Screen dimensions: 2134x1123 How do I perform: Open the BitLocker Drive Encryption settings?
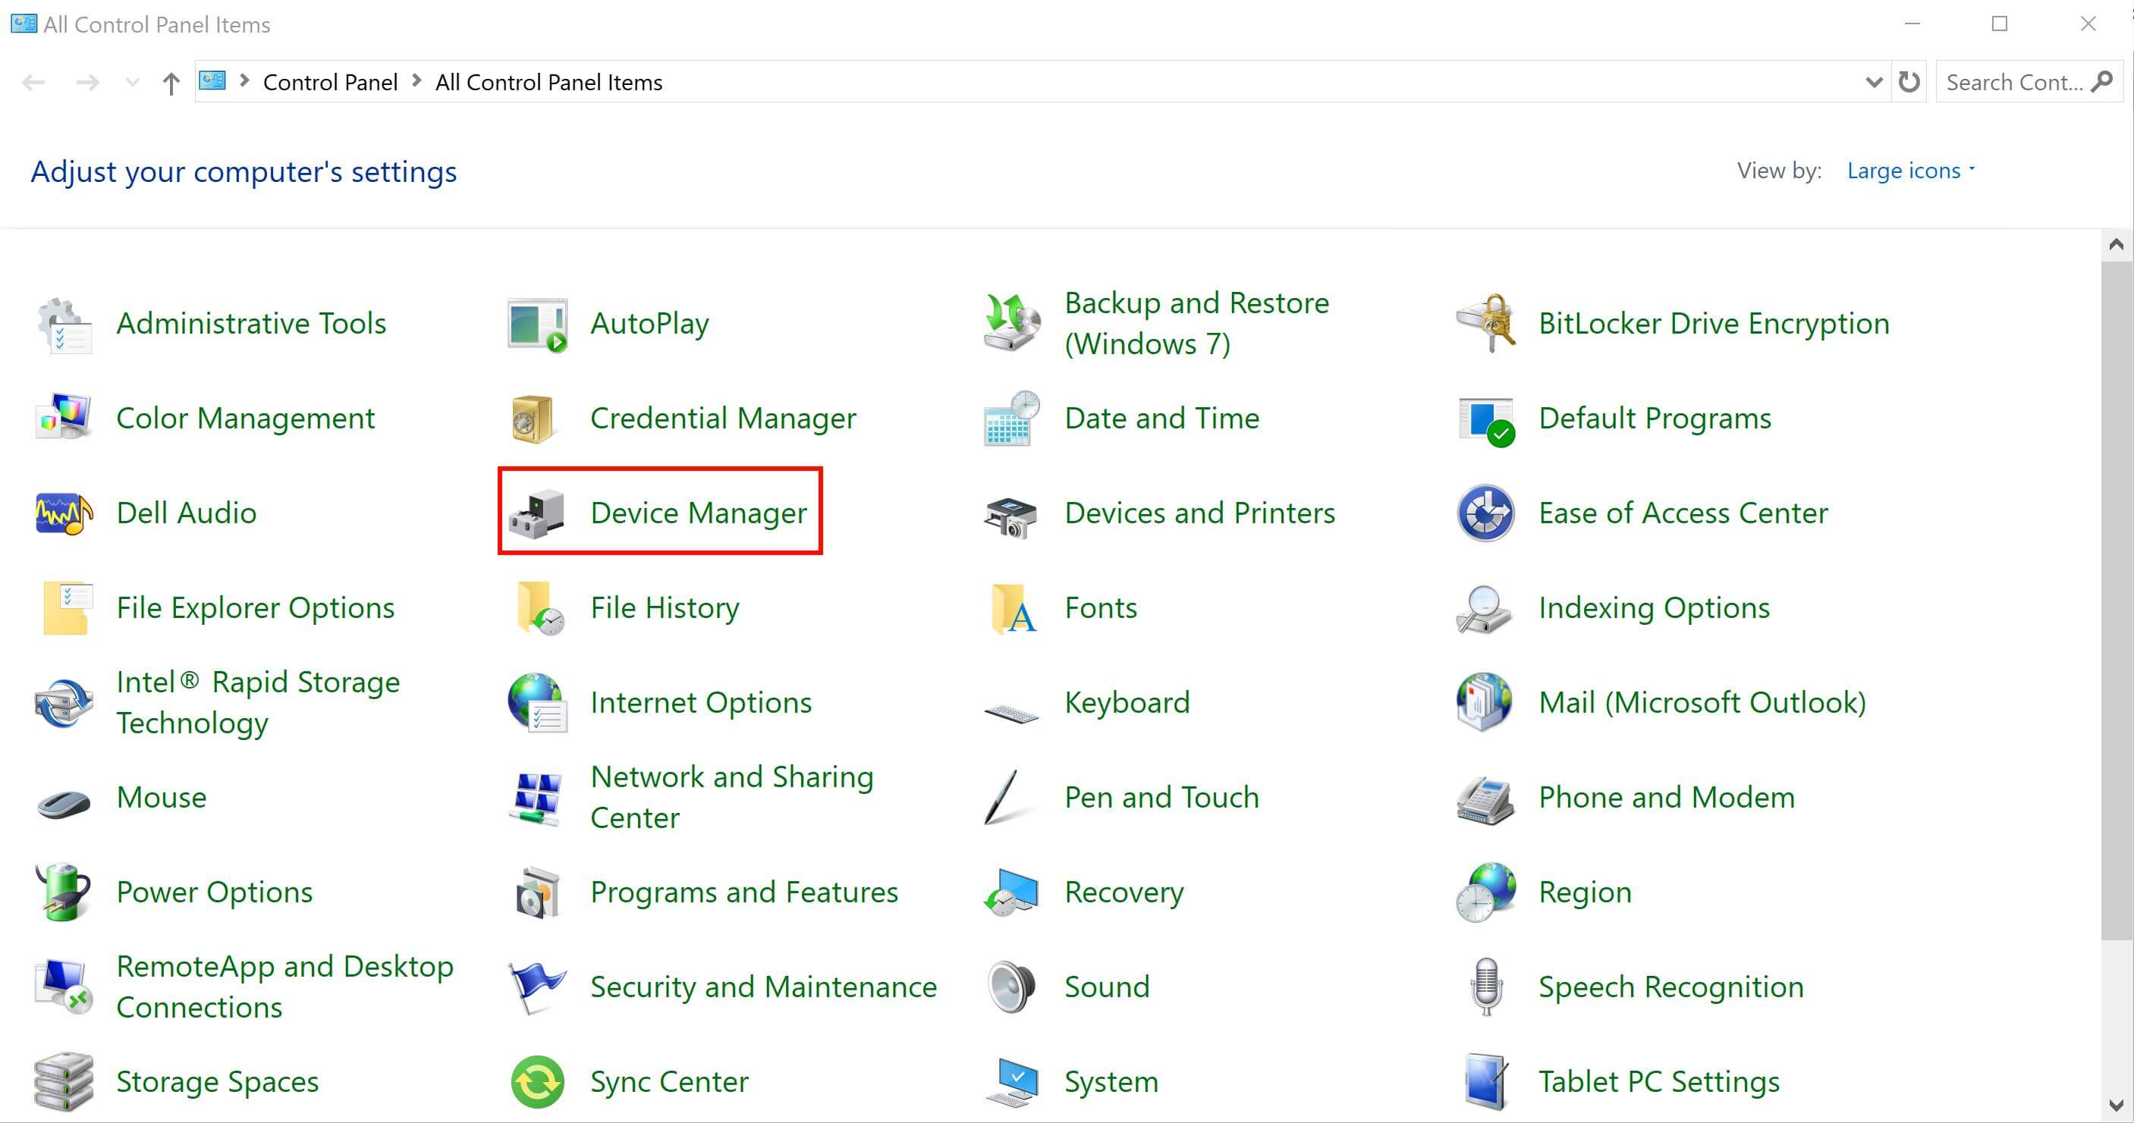click(x=1714, y=323)
